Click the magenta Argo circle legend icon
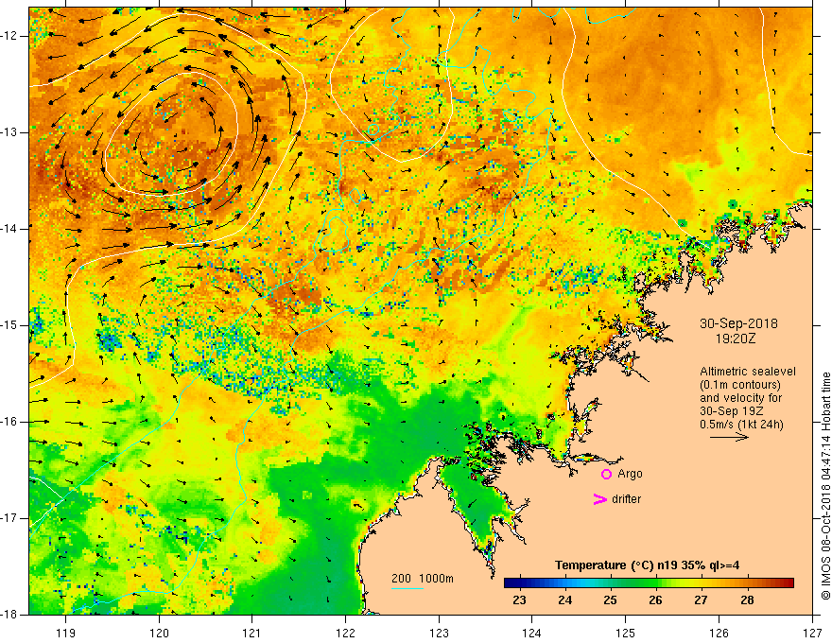 click(x=606, y=474)
